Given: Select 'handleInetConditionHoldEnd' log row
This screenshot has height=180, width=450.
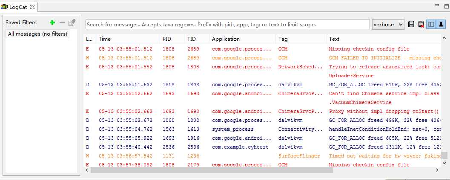Looking at the screenshot, I should (262, 129).
